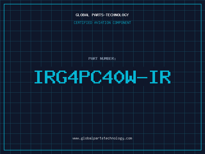Click the GLOBAL PARTS-TECHNOLOGY company heading

click(x=102, y=15)
